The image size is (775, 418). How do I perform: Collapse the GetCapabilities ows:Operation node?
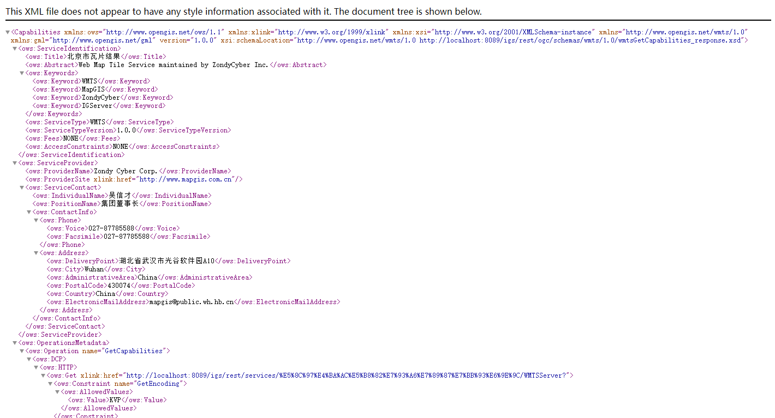point(22,351)
